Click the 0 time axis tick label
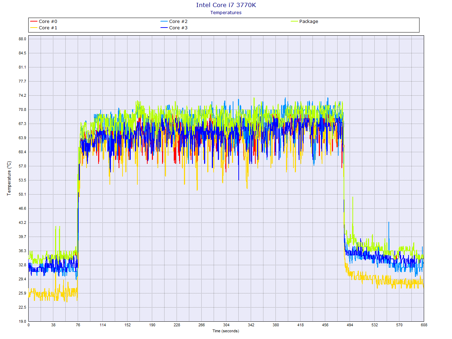This screenshot has height=339, width=452. 29,325
